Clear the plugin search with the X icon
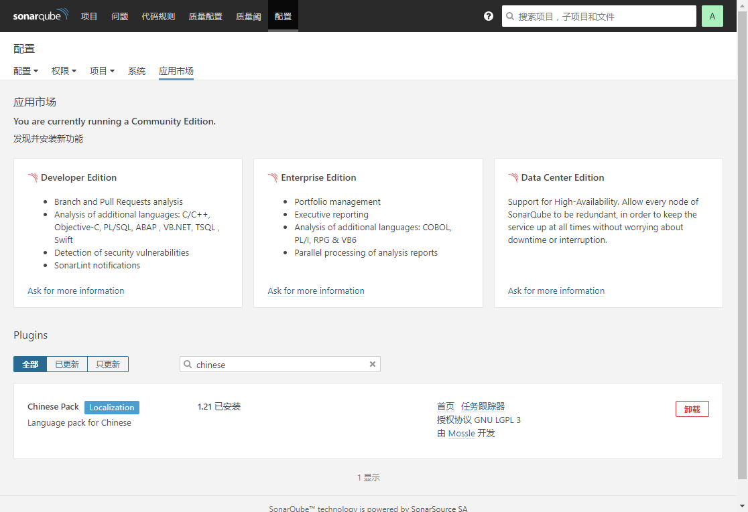 (x=373, y=364)
